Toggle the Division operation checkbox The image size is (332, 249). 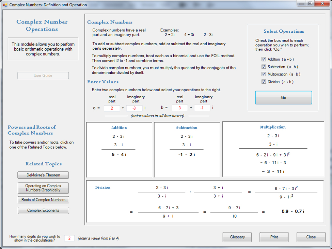coord(264,82)
